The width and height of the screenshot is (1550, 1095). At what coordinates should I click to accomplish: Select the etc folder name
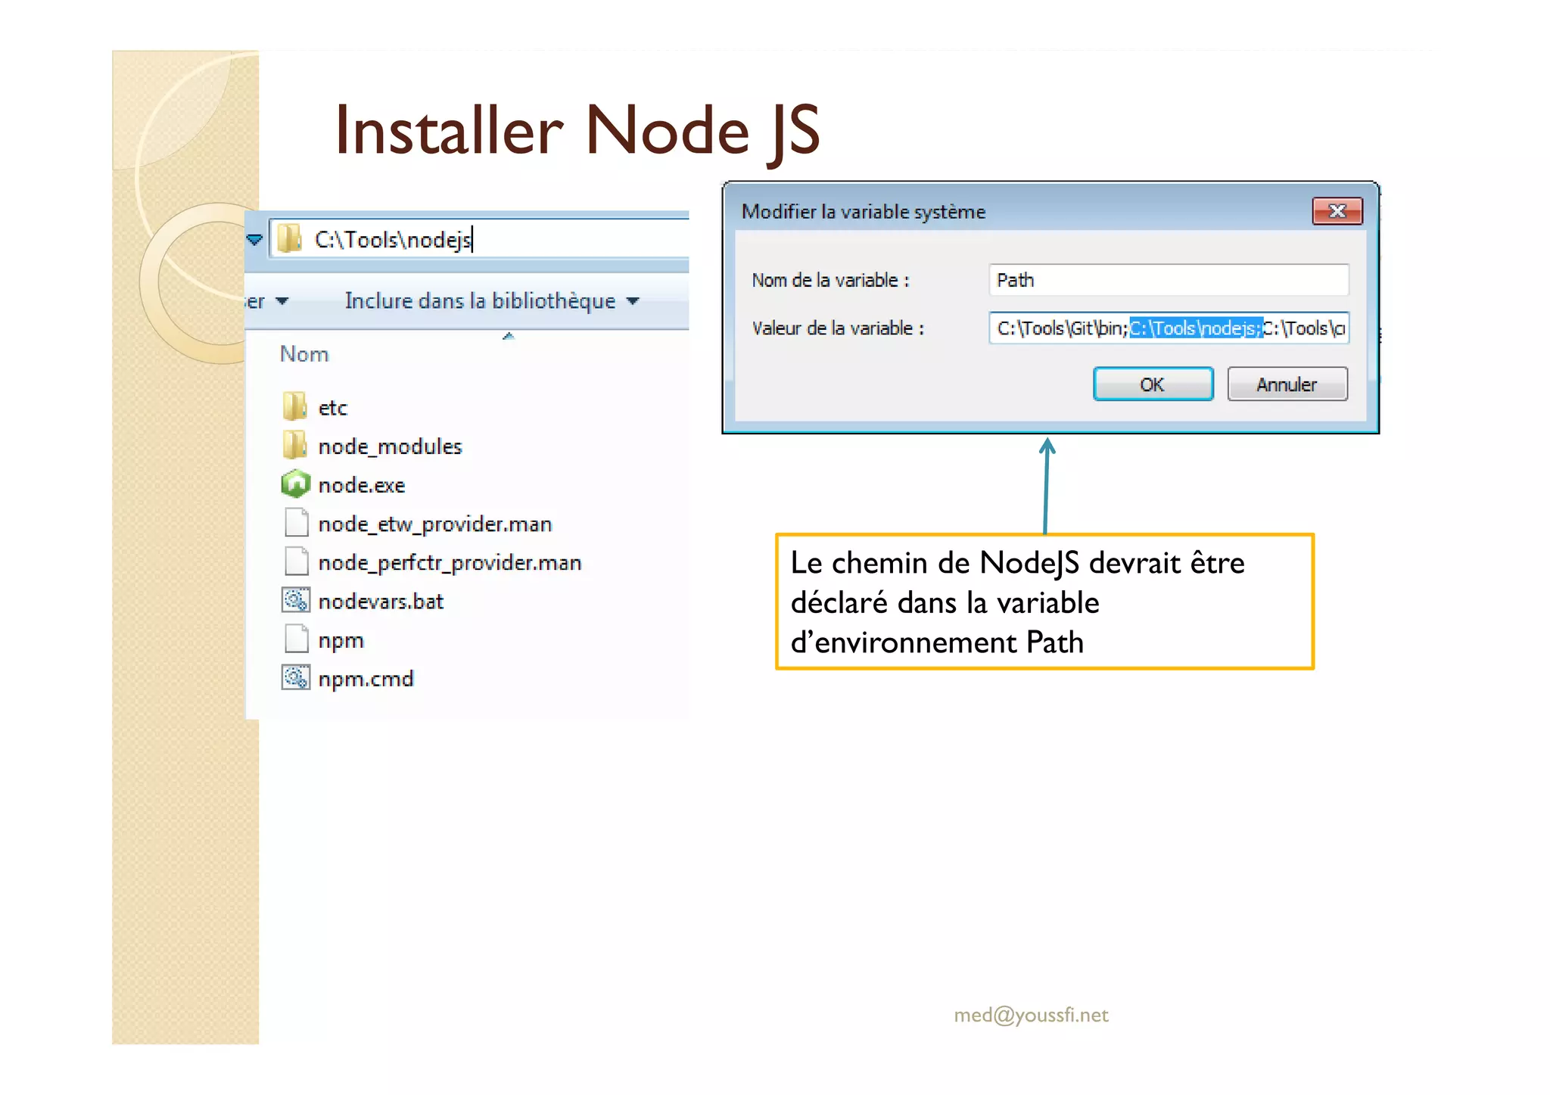coord(332,408)
